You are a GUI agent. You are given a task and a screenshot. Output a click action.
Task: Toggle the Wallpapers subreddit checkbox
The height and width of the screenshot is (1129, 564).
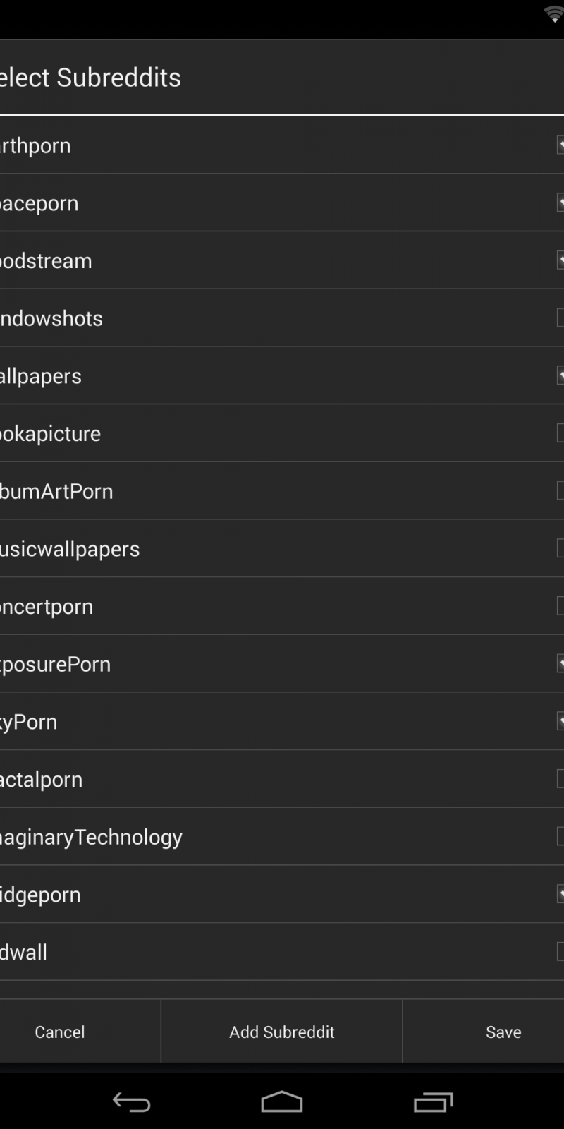pyautogui.click(x=560, y=375)
